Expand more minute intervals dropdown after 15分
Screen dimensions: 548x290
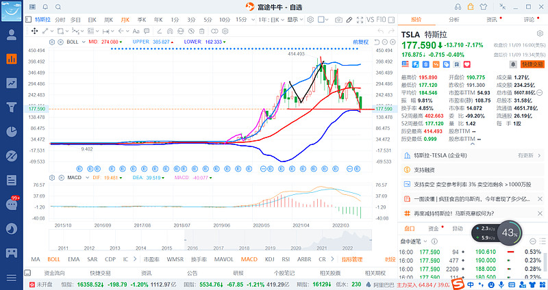click(x=253, y=20)
